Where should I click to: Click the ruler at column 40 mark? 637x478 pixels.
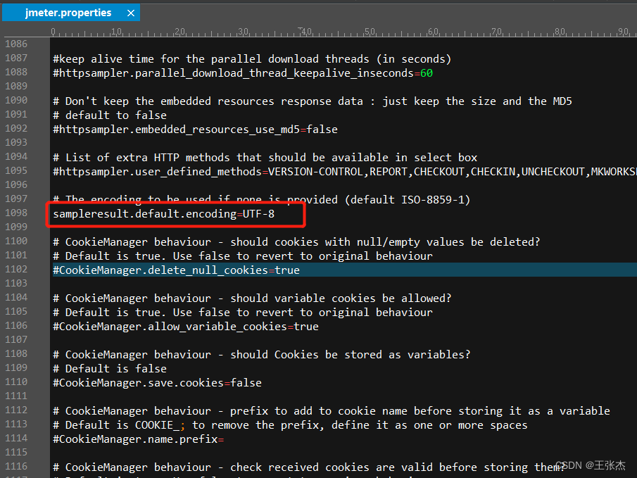(x=306, y=32)
